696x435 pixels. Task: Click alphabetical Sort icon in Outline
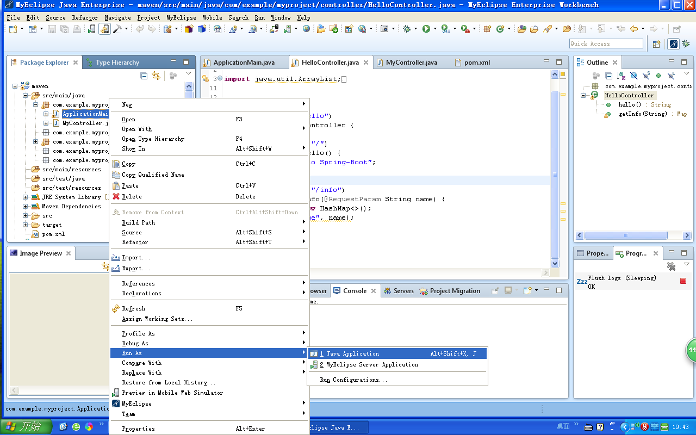tap(621, 76)
